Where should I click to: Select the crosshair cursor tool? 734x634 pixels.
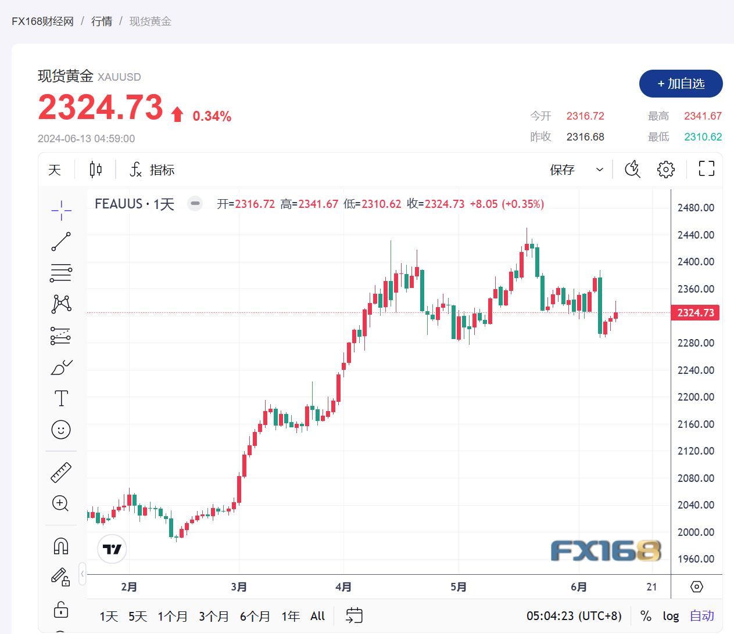click(61, 211)
